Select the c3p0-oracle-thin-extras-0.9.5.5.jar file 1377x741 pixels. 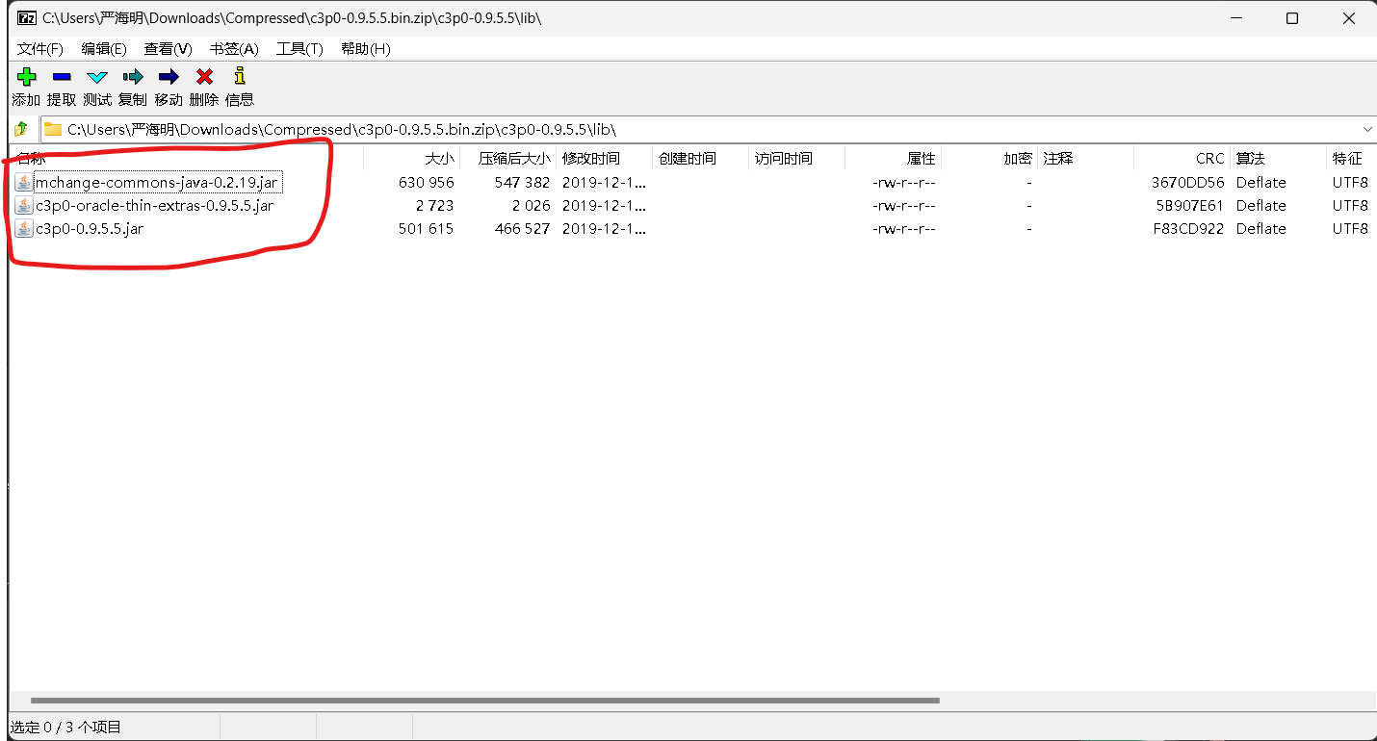tap(154, 205)
